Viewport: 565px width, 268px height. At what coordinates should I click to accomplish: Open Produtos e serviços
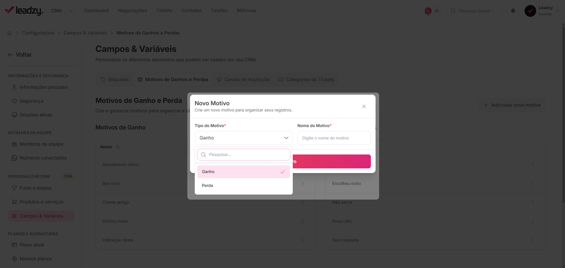pyautogui.click(x=41, y=202)
